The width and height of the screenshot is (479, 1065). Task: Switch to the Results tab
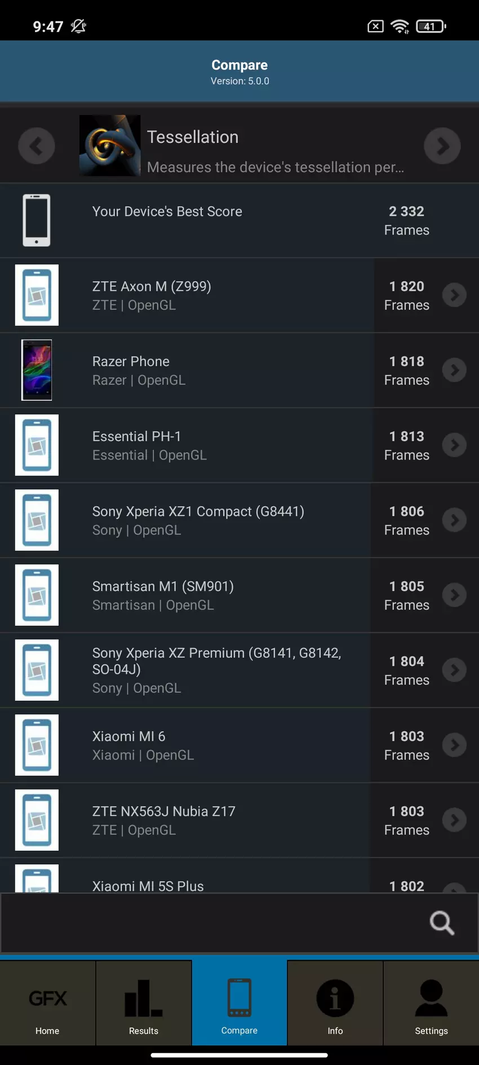(144, 1005)
